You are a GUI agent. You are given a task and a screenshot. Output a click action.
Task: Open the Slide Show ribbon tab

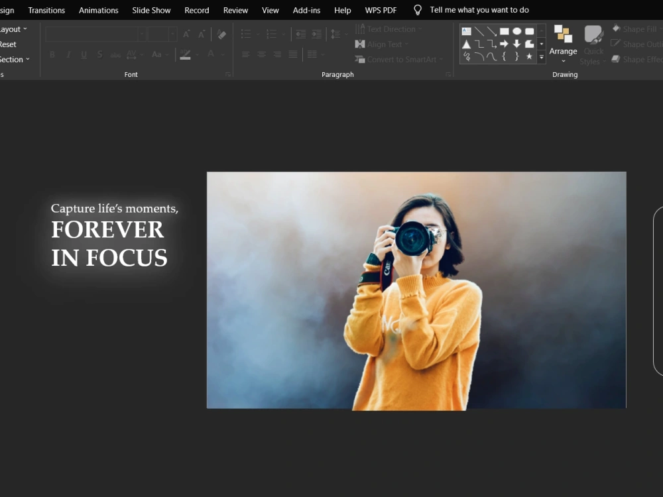tap(151, 10)
